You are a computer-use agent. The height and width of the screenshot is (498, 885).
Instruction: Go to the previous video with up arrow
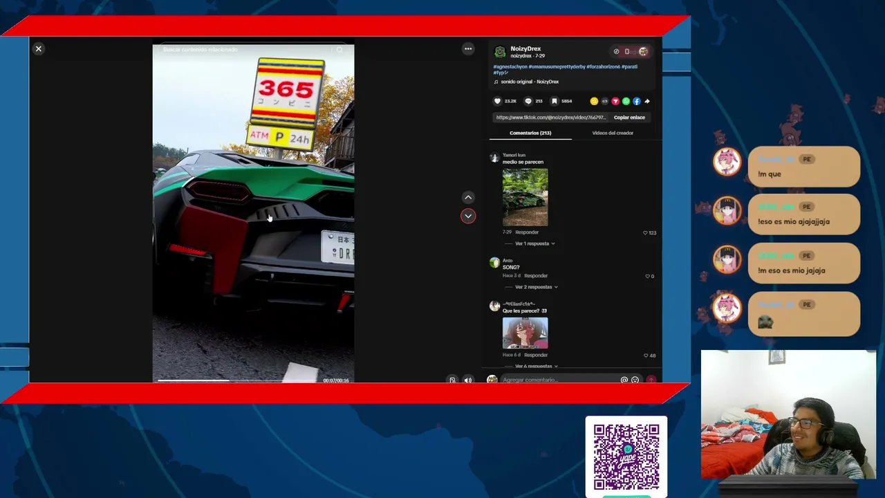point(468,197)
